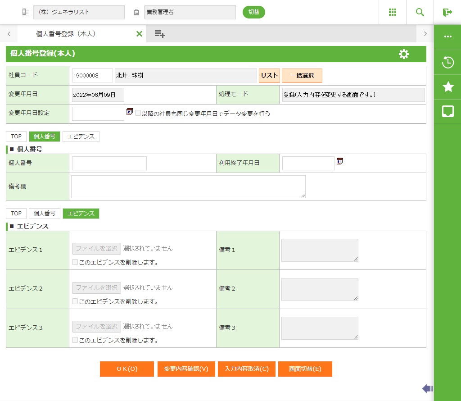
Task: Click the add new tab icon
Action: 160,34
